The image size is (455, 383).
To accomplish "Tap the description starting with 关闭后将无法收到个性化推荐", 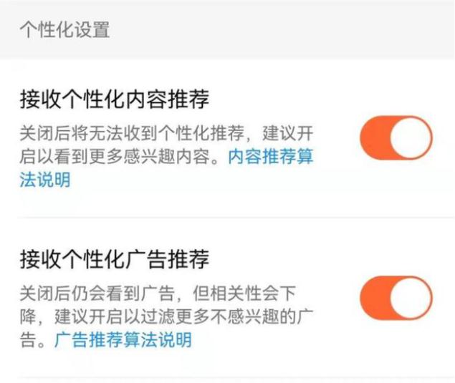I will coord(166,157).
